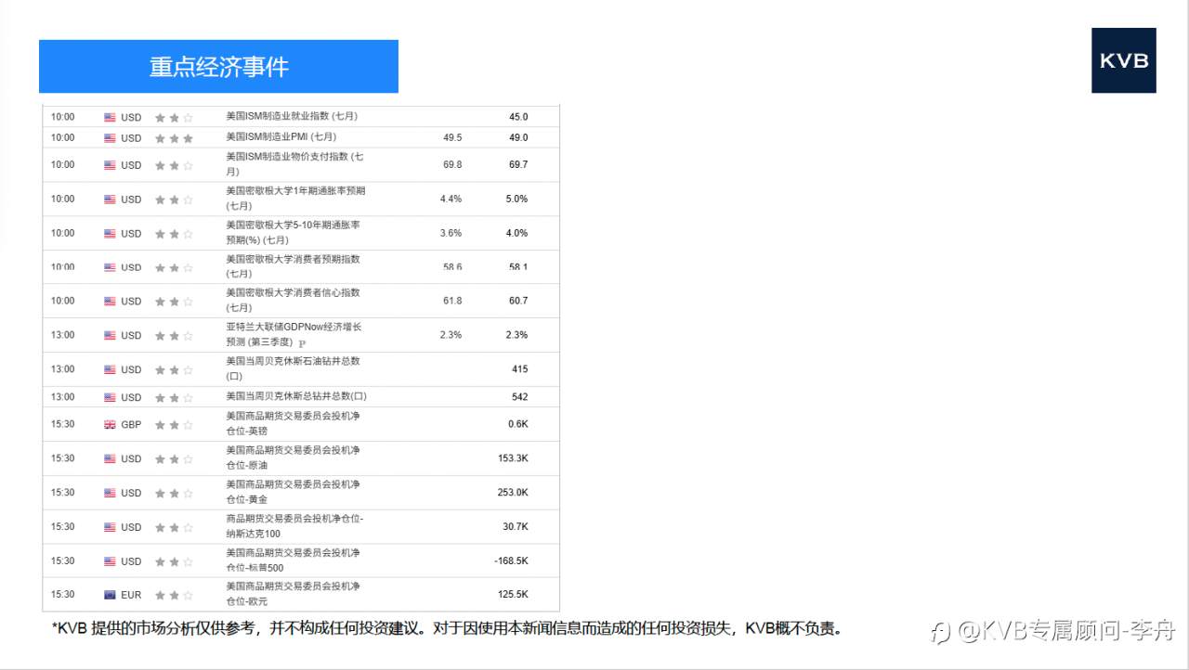Click US flag in 消费者预期指数 row

click(110, 267)
